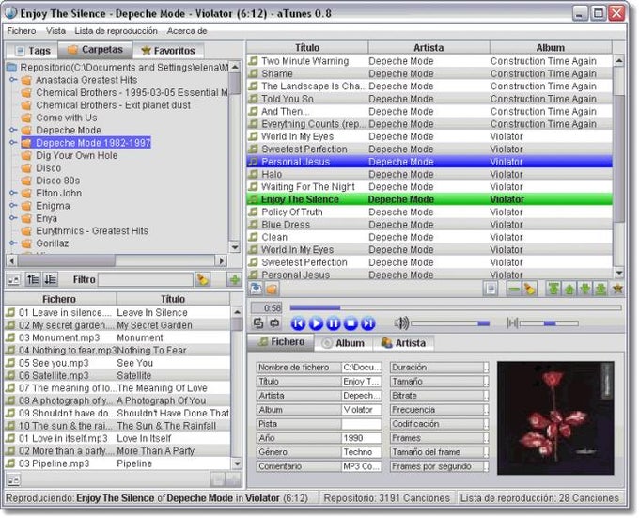
Task: Click the song progress bar
Action: pyautogui.click(x=456, y=307)
